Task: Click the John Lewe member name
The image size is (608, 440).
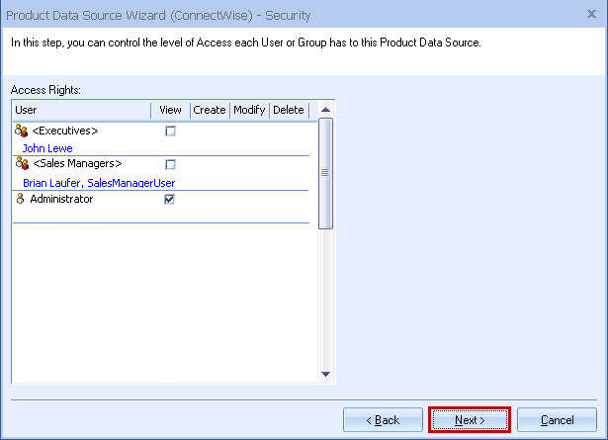Action: pos(47,148)
